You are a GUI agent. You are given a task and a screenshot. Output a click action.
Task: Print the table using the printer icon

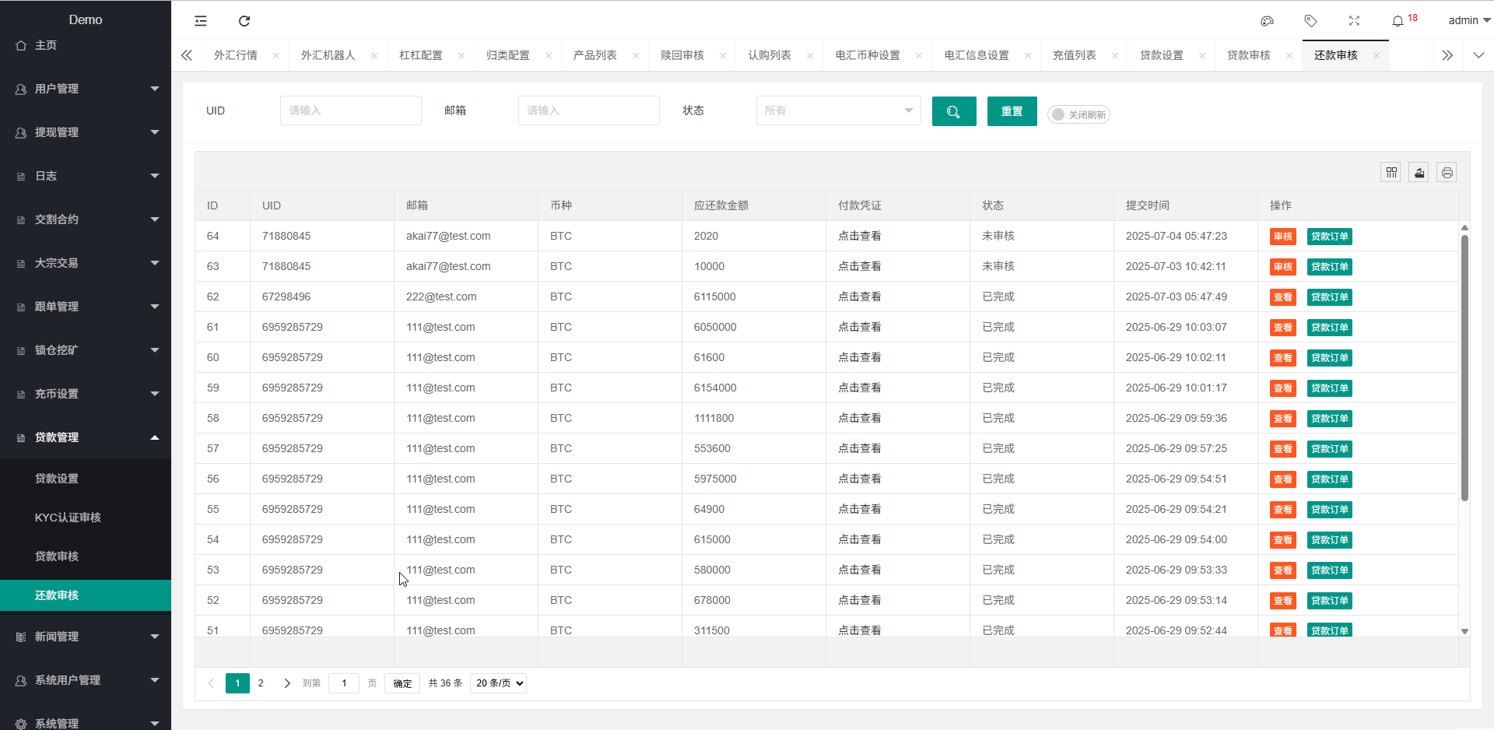point(1447,173)
